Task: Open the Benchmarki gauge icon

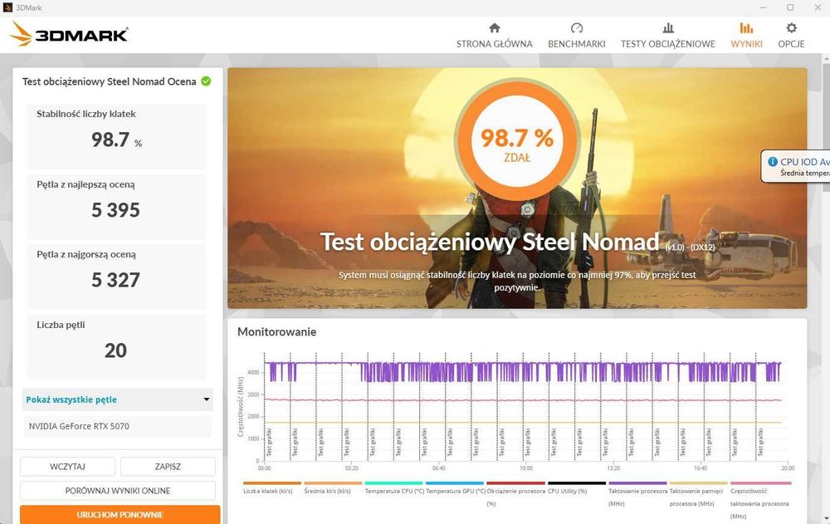Action: (x=577, y=28)
